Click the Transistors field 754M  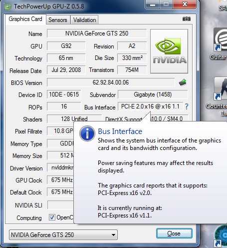132,70
